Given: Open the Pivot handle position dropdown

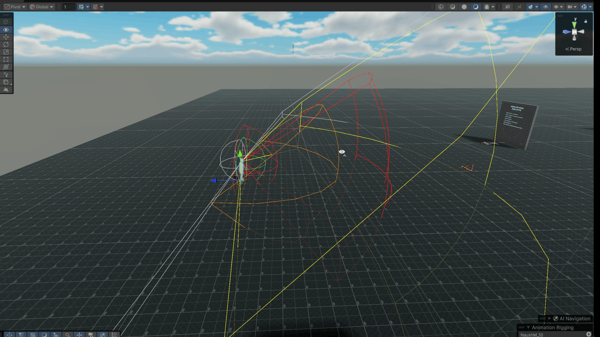Looking at the screenshot, I should pos(15,7).
